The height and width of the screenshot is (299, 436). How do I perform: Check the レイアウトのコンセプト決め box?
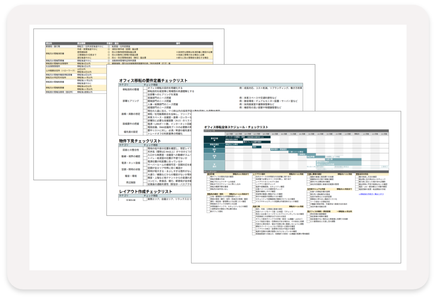tap(253, 181)
